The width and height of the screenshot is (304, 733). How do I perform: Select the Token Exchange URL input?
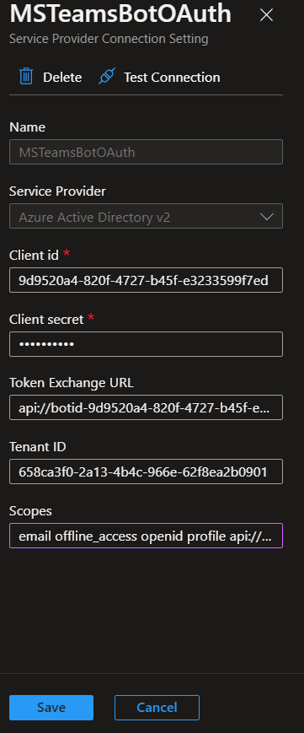tap(146, 407)
